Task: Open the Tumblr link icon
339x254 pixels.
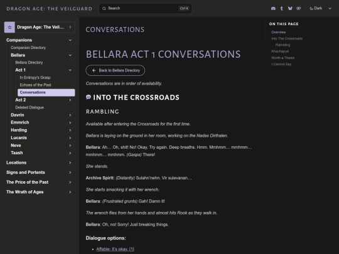Action: pyautogui.click(x=282, y=8)
